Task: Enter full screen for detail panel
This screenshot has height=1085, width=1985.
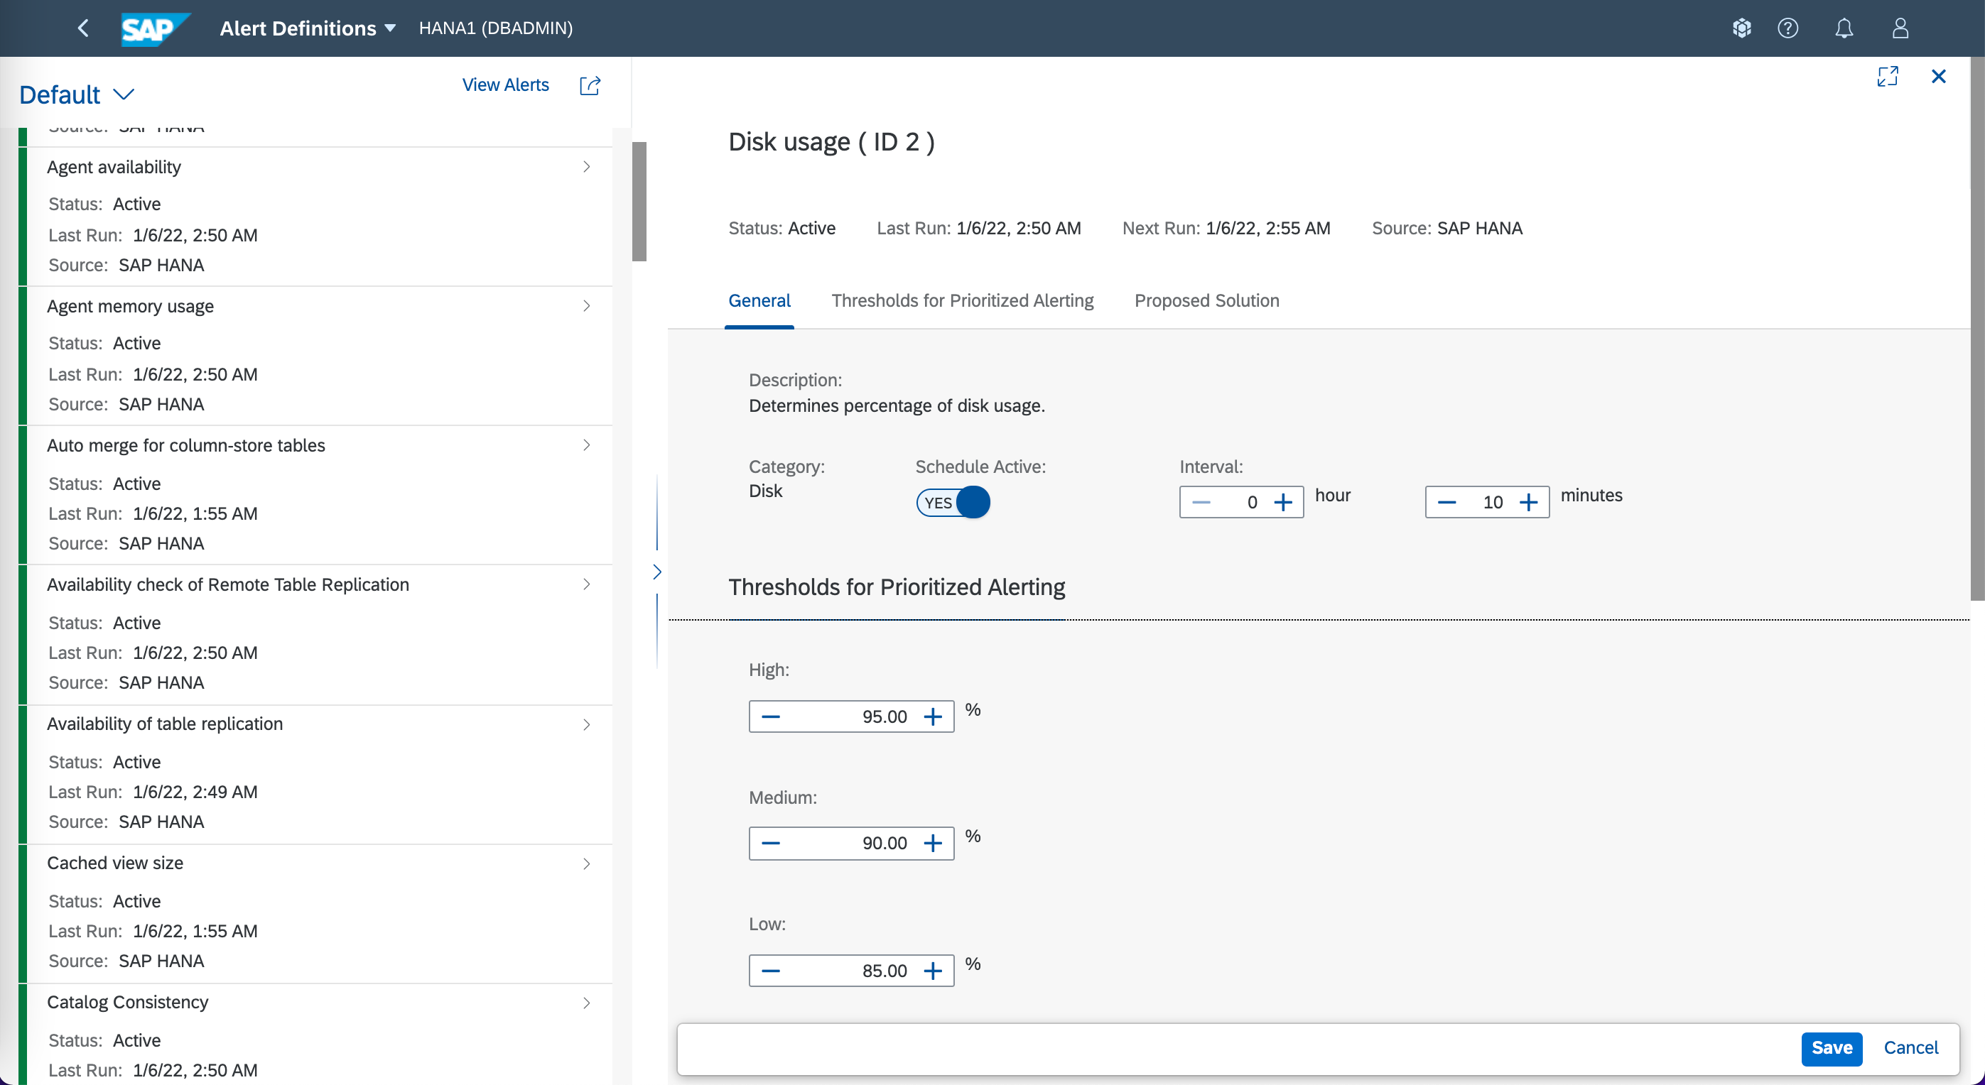Action: click(x=1887, y=76)
